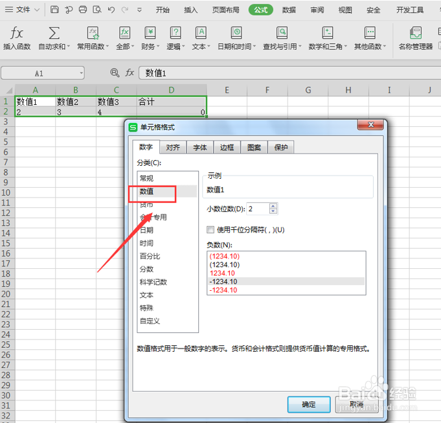The width and height of the screenshot is (441, 423).
Task: Click the Financial functions icon (财务)
Action: coord(150,33)
